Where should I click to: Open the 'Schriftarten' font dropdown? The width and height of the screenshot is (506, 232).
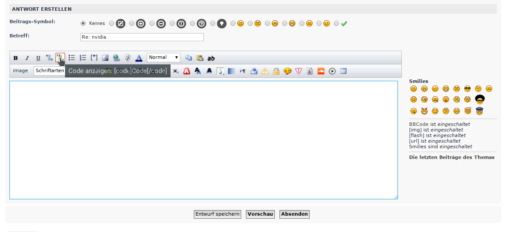pyautogui.click(x=50, y=70)
